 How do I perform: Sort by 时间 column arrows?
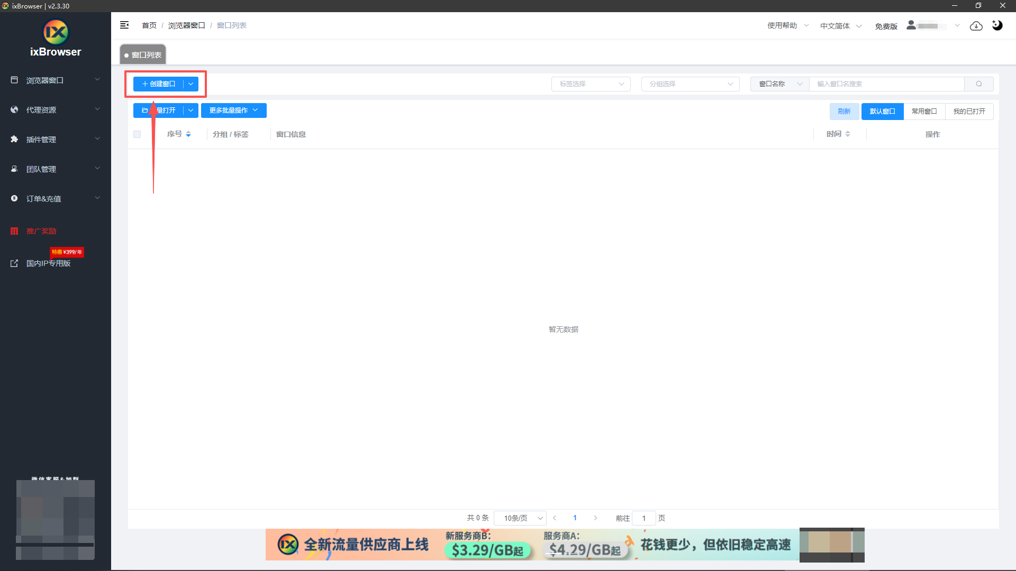coord(848,134)
